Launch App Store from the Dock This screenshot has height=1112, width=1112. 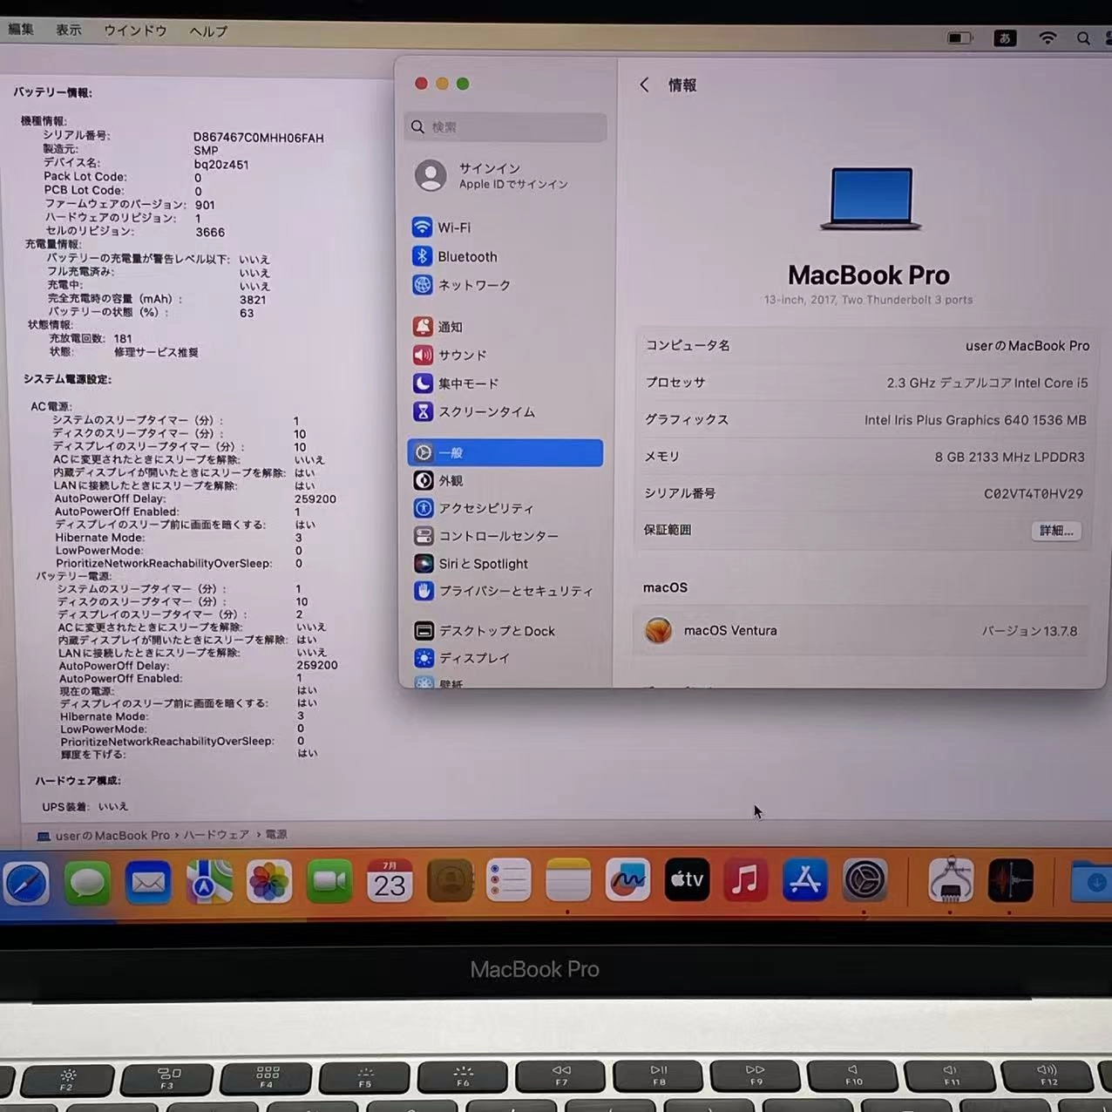(x=805, y=880)
